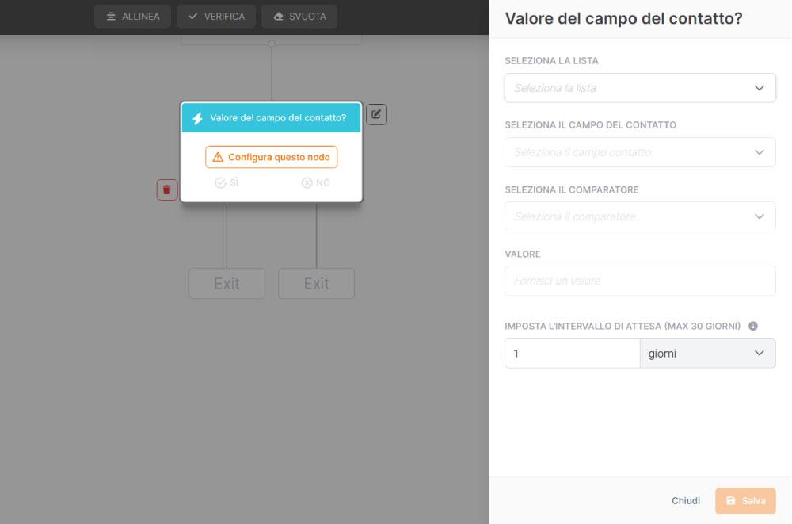Open Seleziona il campo contatto dropdown
The height and width of the screenshot is (524, 792).
[640, 152]
